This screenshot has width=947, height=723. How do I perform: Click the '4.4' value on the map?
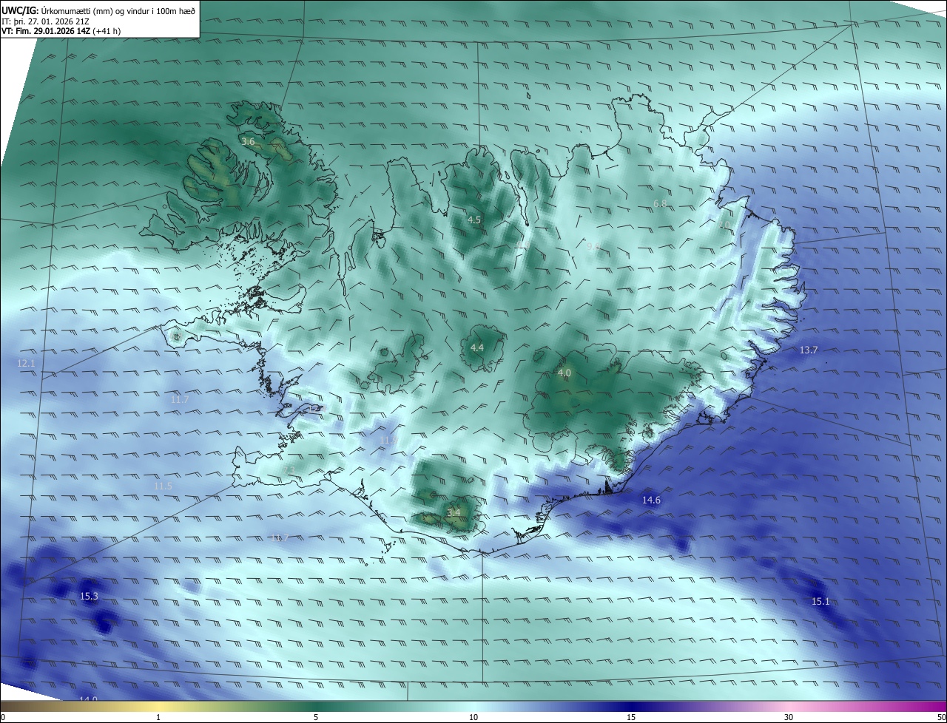(x=477, y=347)
